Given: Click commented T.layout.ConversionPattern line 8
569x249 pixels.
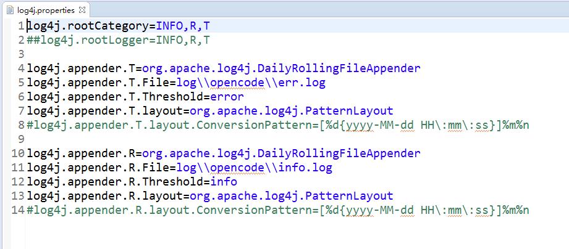Looking at the screenshot, I should coord(278,126).
